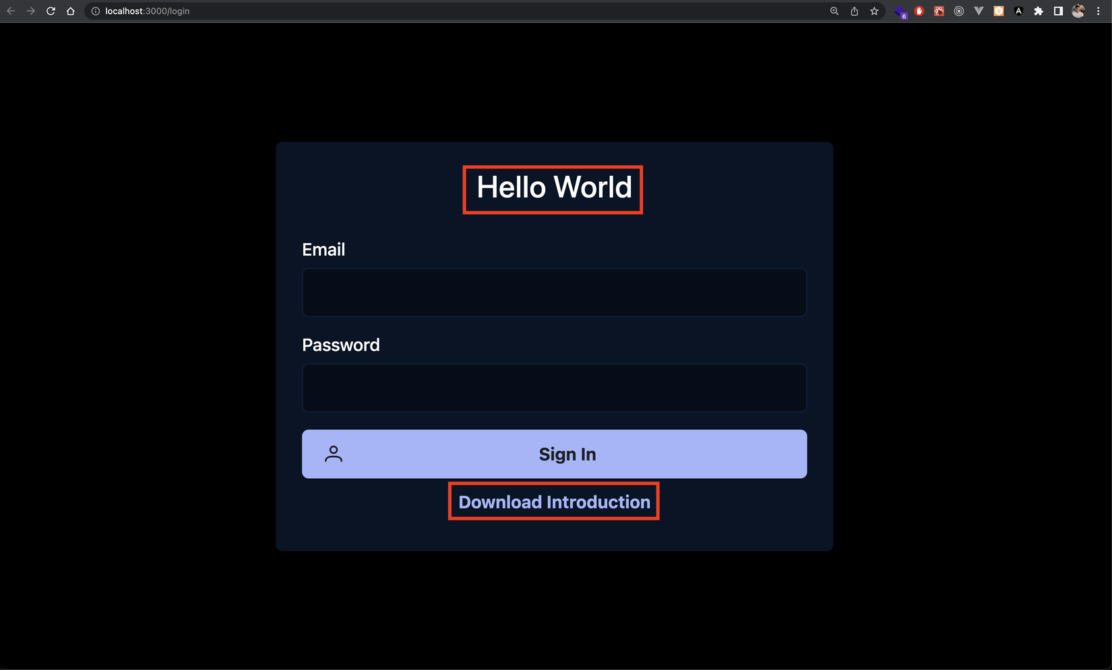Open the red atom-and-bug extension
The width and height of the screenshot is (1112, 670).
click(x=939, y=11)
